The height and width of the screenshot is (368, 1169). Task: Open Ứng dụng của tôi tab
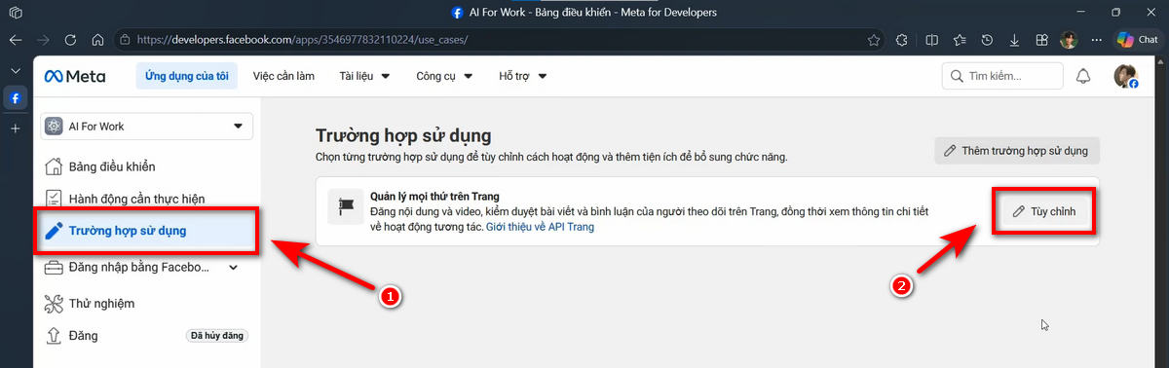click(x=186, y=76)
